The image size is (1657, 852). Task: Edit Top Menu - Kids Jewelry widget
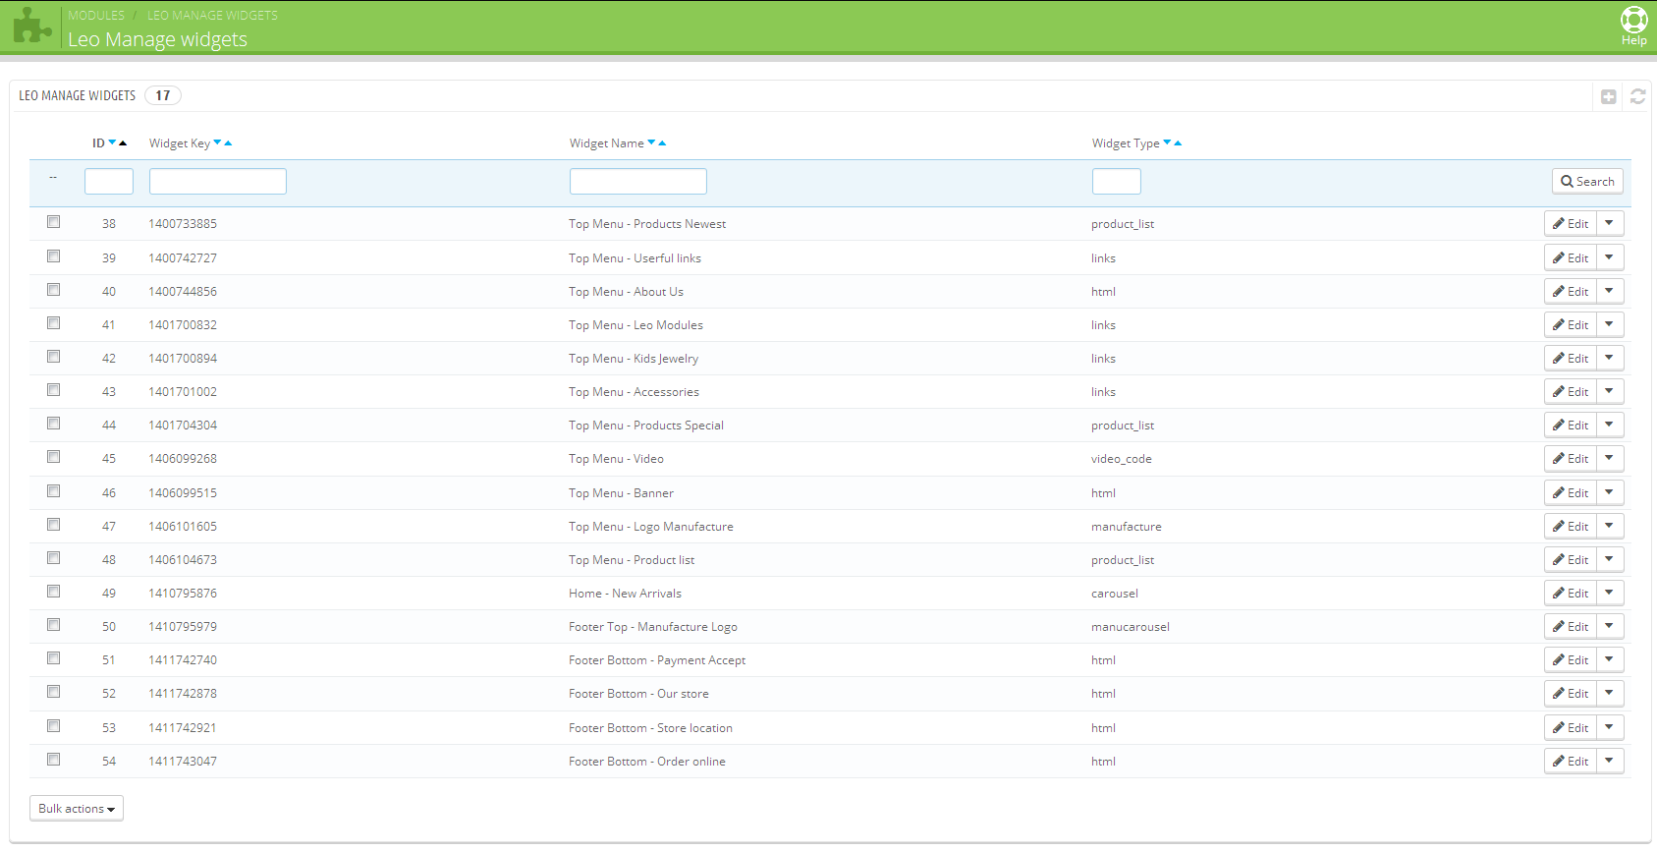(1571, 358)
